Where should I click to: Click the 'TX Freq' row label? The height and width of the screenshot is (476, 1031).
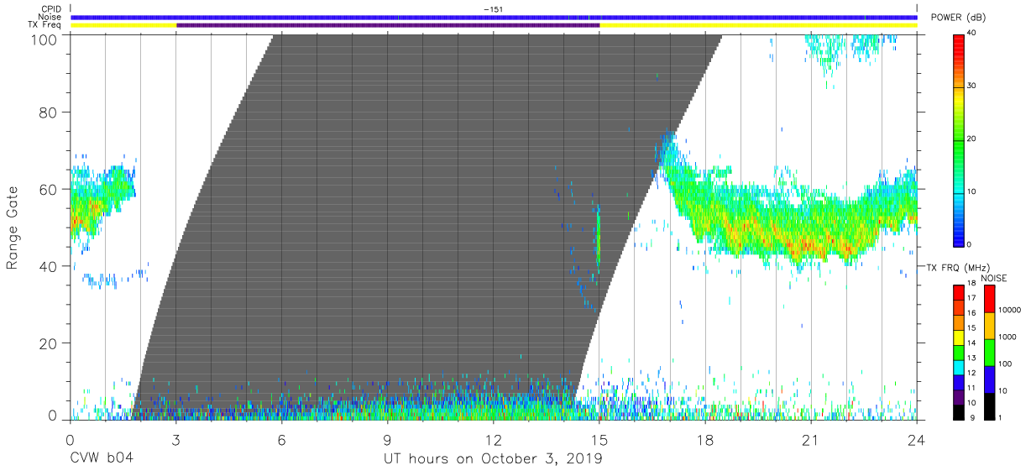45,25
